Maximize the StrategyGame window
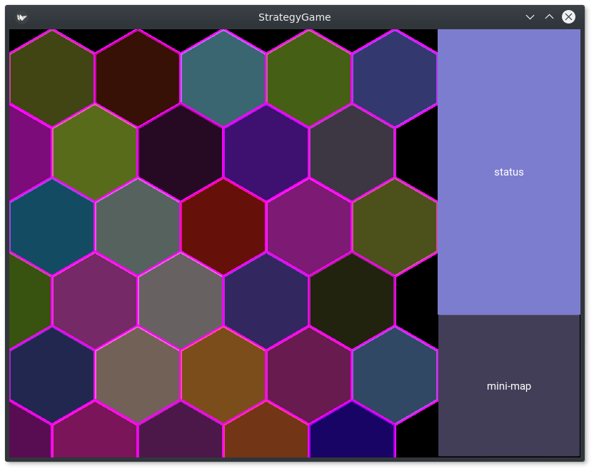This screenshot has width=594, height=471. pyautogui.click(x=549, y=17)
